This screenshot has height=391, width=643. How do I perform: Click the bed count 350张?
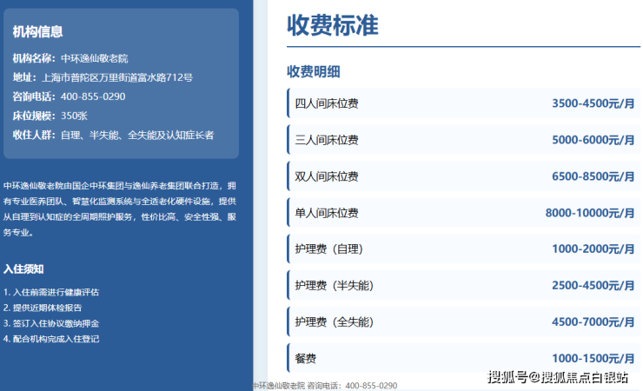click(x=74, y=116)
